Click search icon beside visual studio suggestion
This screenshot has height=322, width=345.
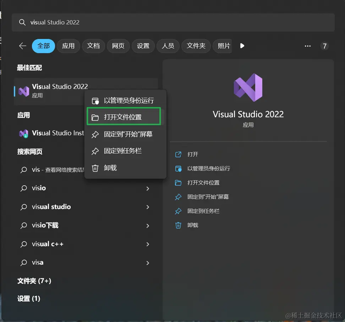pos(23,207)
